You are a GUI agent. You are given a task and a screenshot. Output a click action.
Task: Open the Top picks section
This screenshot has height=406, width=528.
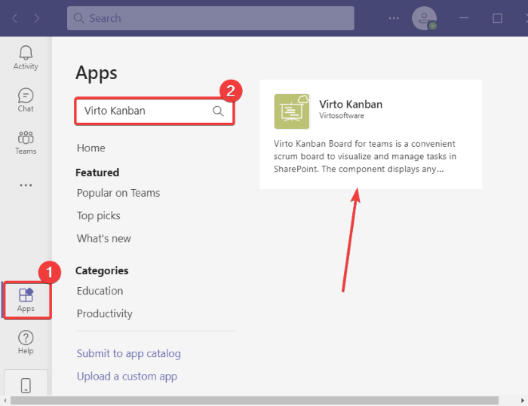[98, 215]
